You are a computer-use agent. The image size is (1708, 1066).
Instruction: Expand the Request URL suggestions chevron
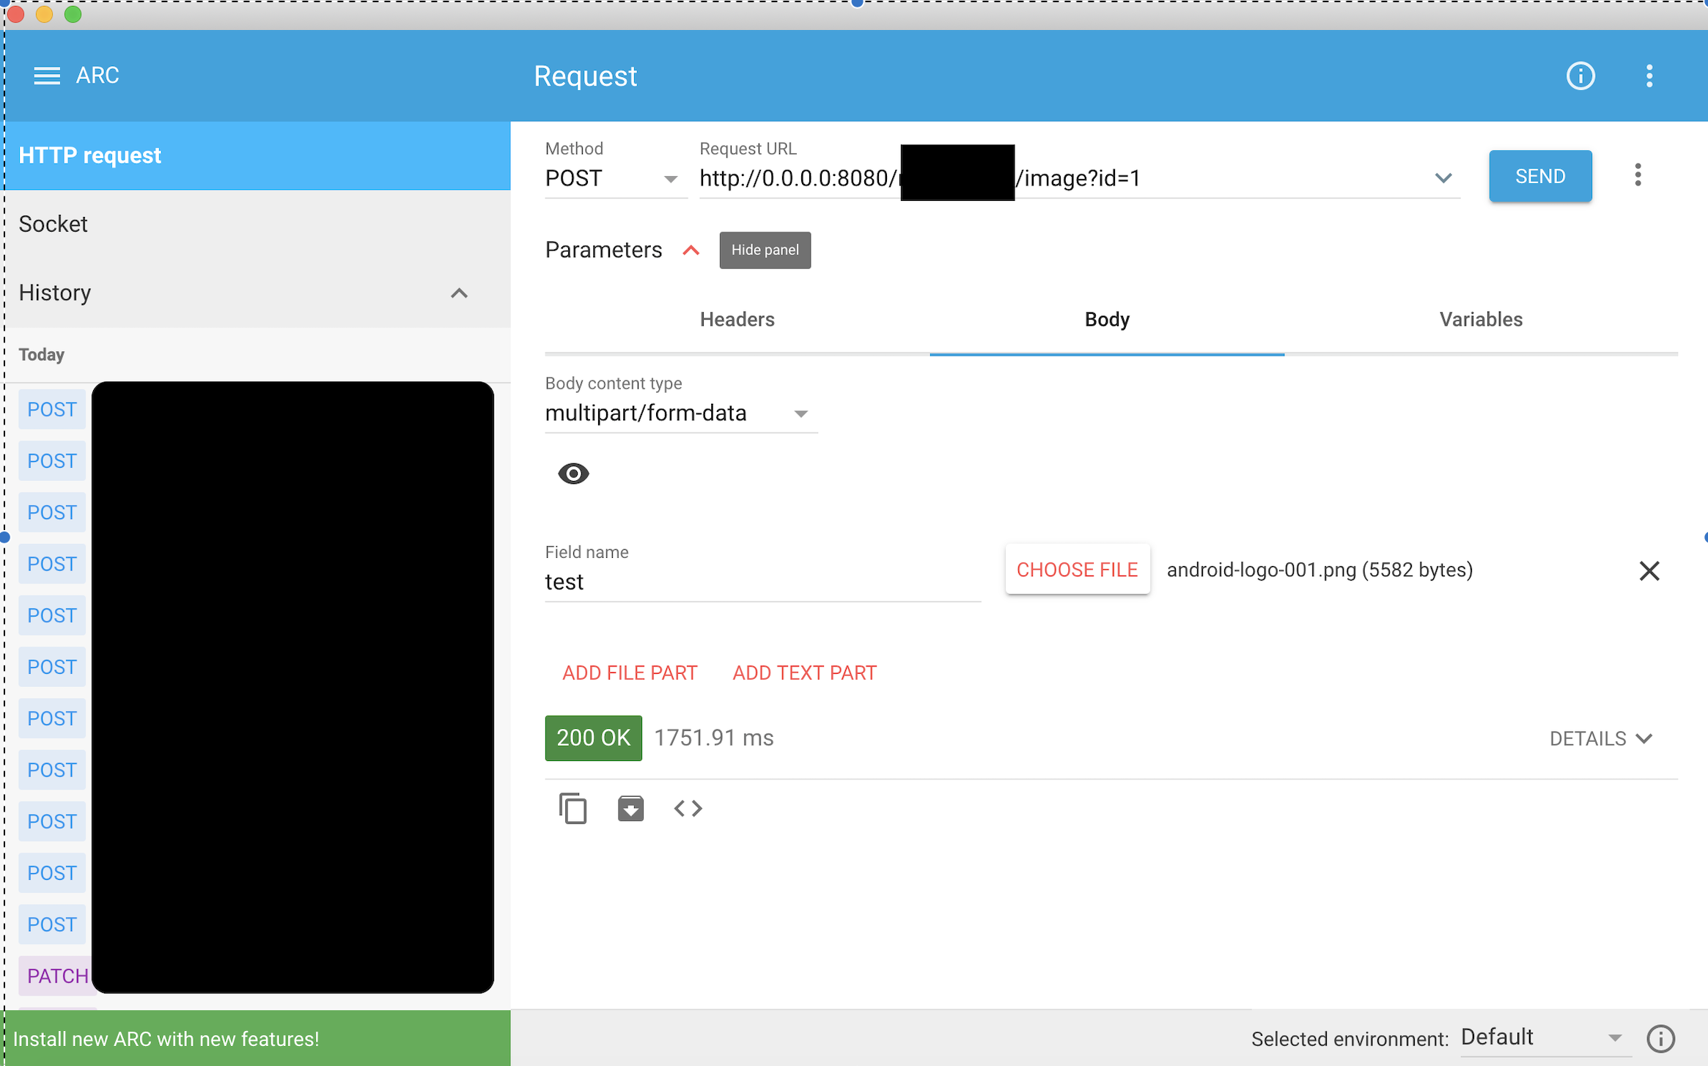click(1443, 178)
